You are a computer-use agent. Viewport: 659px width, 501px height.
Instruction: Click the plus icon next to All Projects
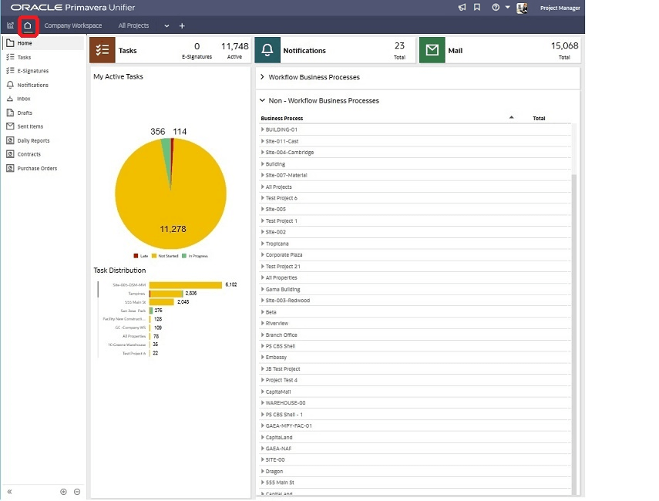pos(182,25)
